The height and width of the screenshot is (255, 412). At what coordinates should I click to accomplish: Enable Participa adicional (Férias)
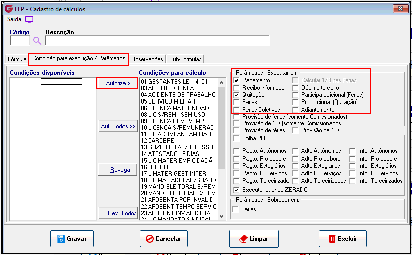[296, 95]
